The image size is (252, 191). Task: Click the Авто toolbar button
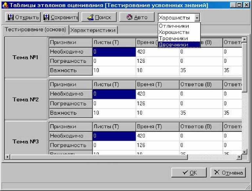pos(137,17)
